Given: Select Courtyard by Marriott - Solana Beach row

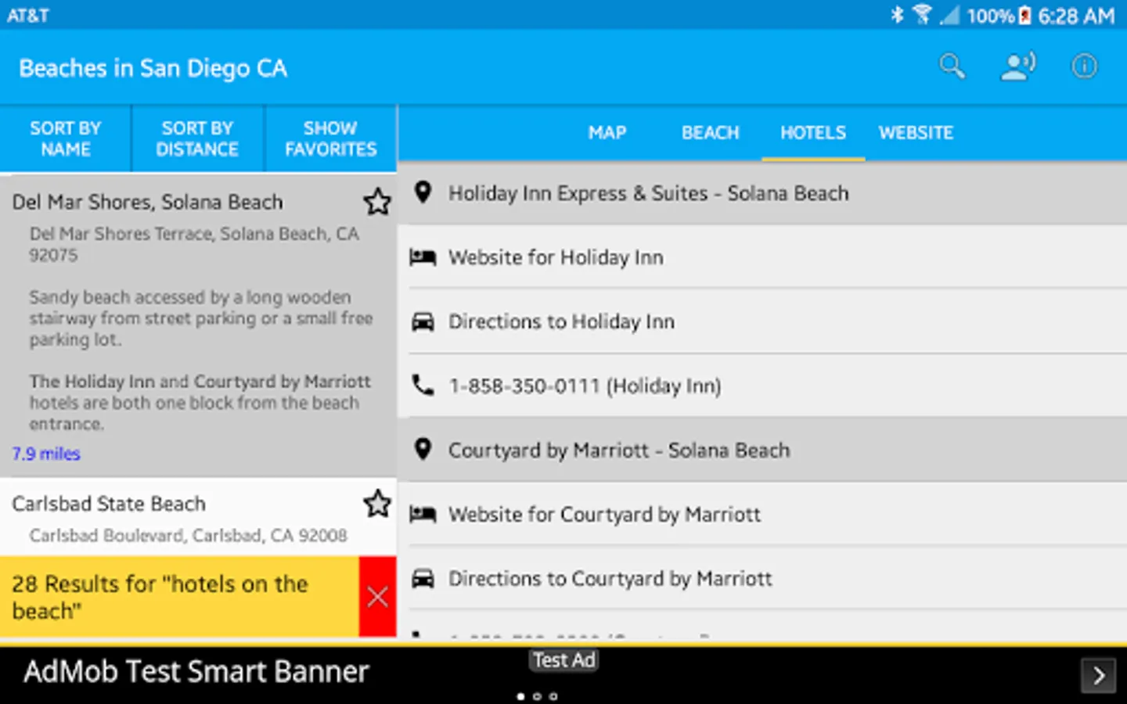Looking at the screenshot, I should [x=762, y=450].
